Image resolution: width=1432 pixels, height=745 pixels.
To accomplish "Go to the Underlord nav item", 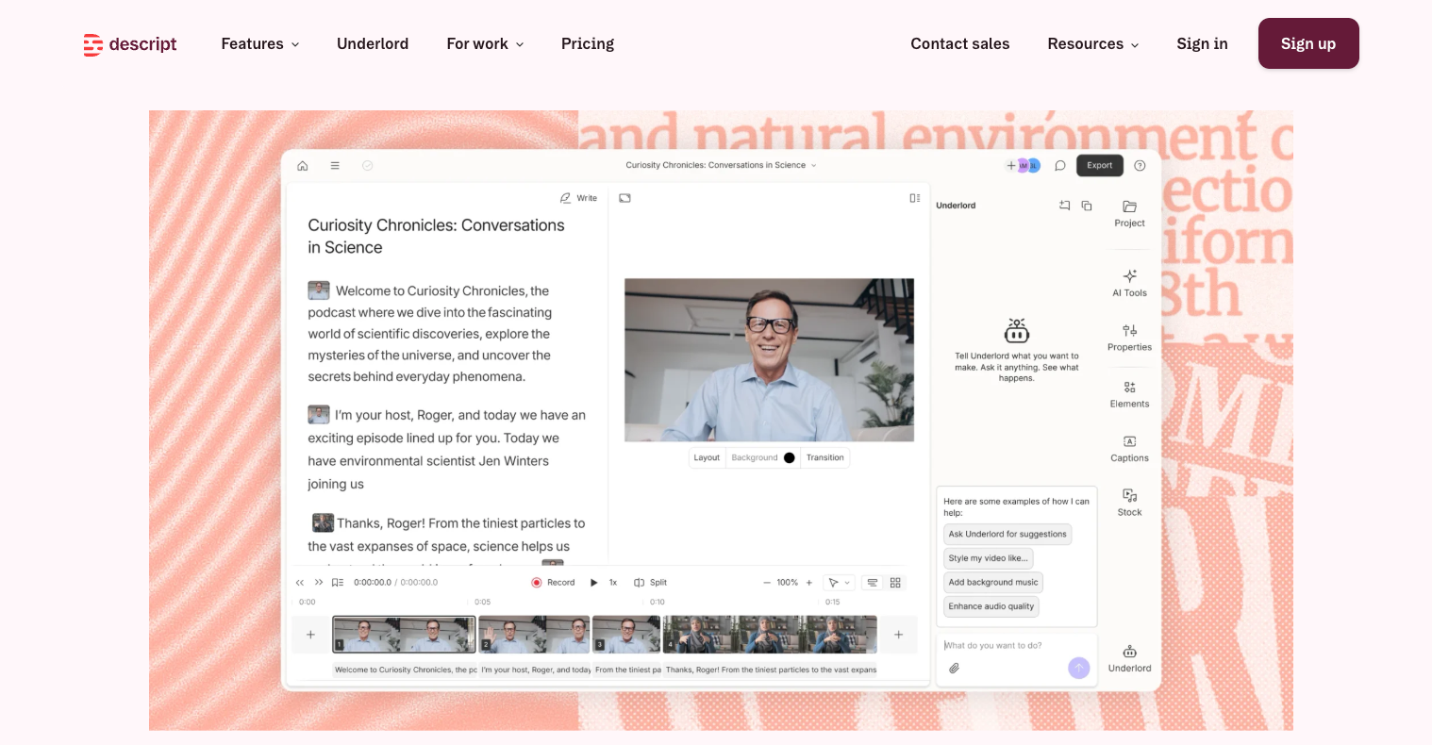I will [373, 44].
